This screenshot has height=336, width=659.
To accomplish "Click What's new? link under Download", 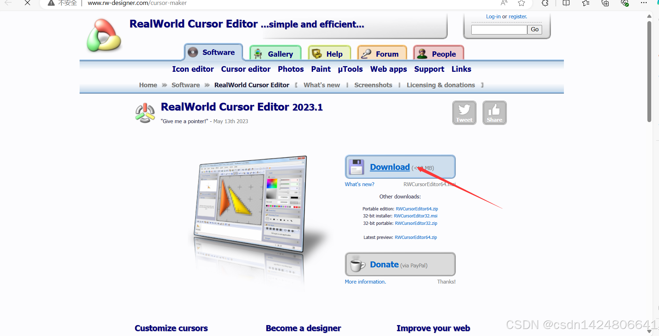I will pyautogui.click(x=359, y=184).
